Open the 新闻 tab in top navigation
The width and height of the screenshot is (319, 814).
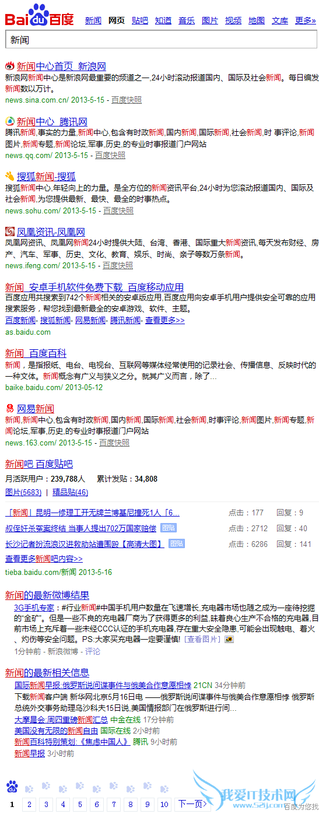point(93,20)
